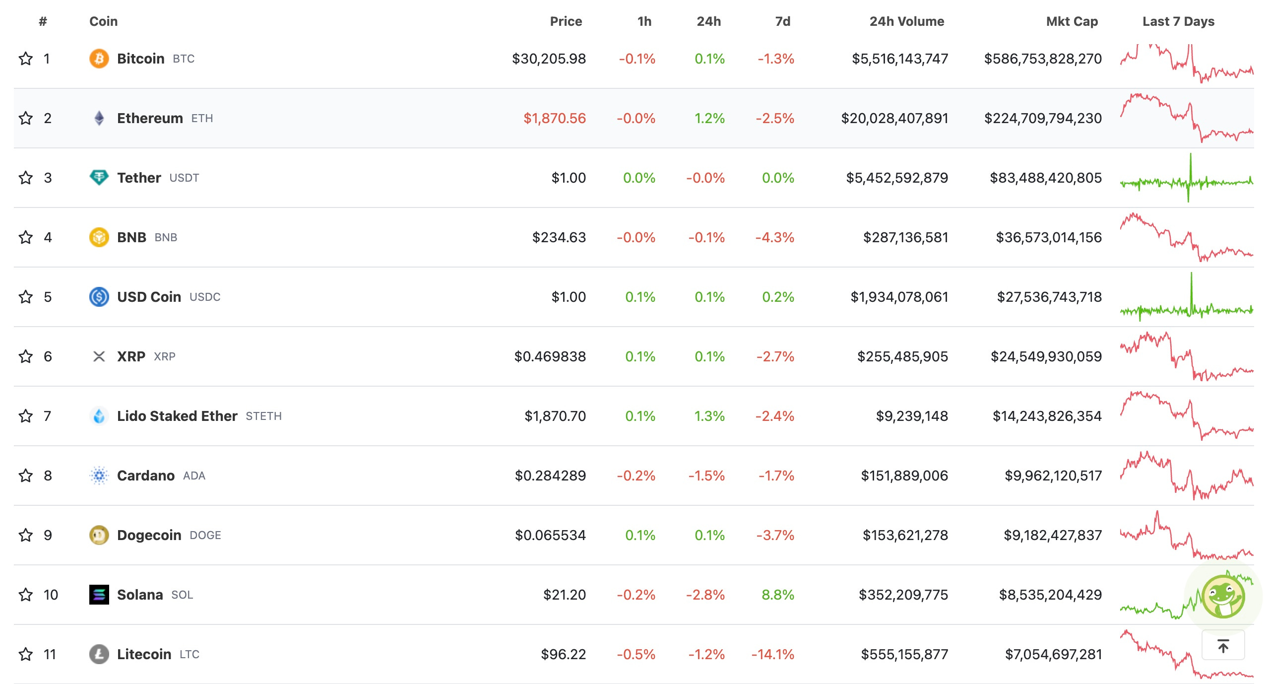This screenshot has height=684, width=1269.
Task: Favorite Solana with its star
Action: 26,595
